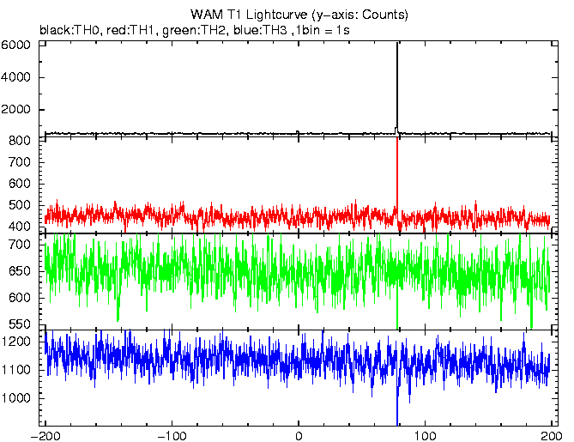This screenshot has width=574, height=442.
Task: Click the 800 y-axis label
Action: pos(20,141)
